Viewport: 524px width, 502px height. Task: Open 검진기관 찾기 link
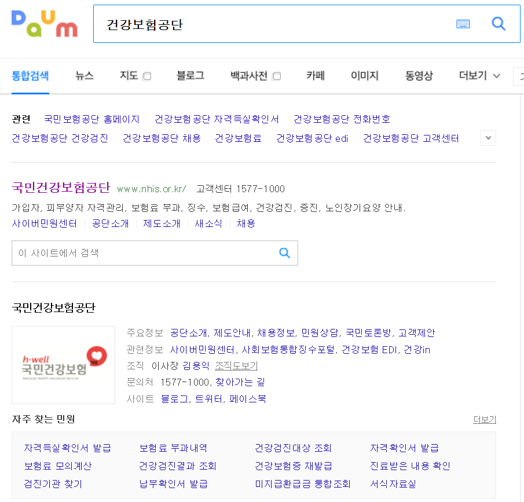click(53, 484)
